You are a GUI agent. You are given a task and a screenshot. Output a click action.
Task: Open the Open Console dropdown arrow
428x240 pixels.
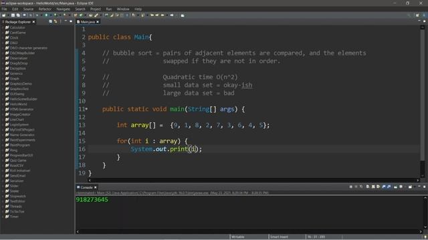coord(415,187)
